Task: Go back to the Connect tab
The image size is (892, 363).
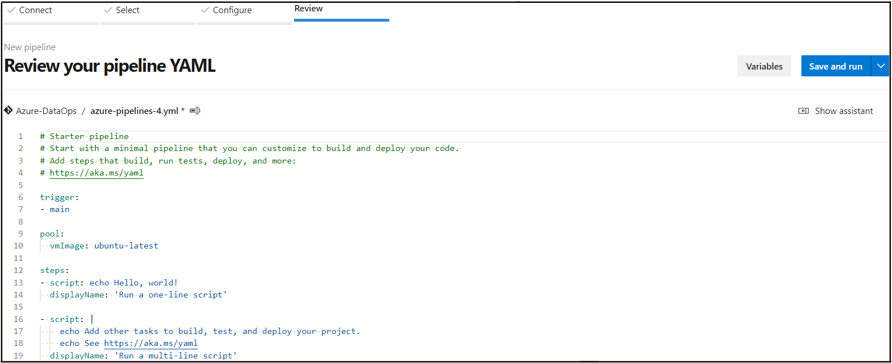Action: tap(35, 10)
